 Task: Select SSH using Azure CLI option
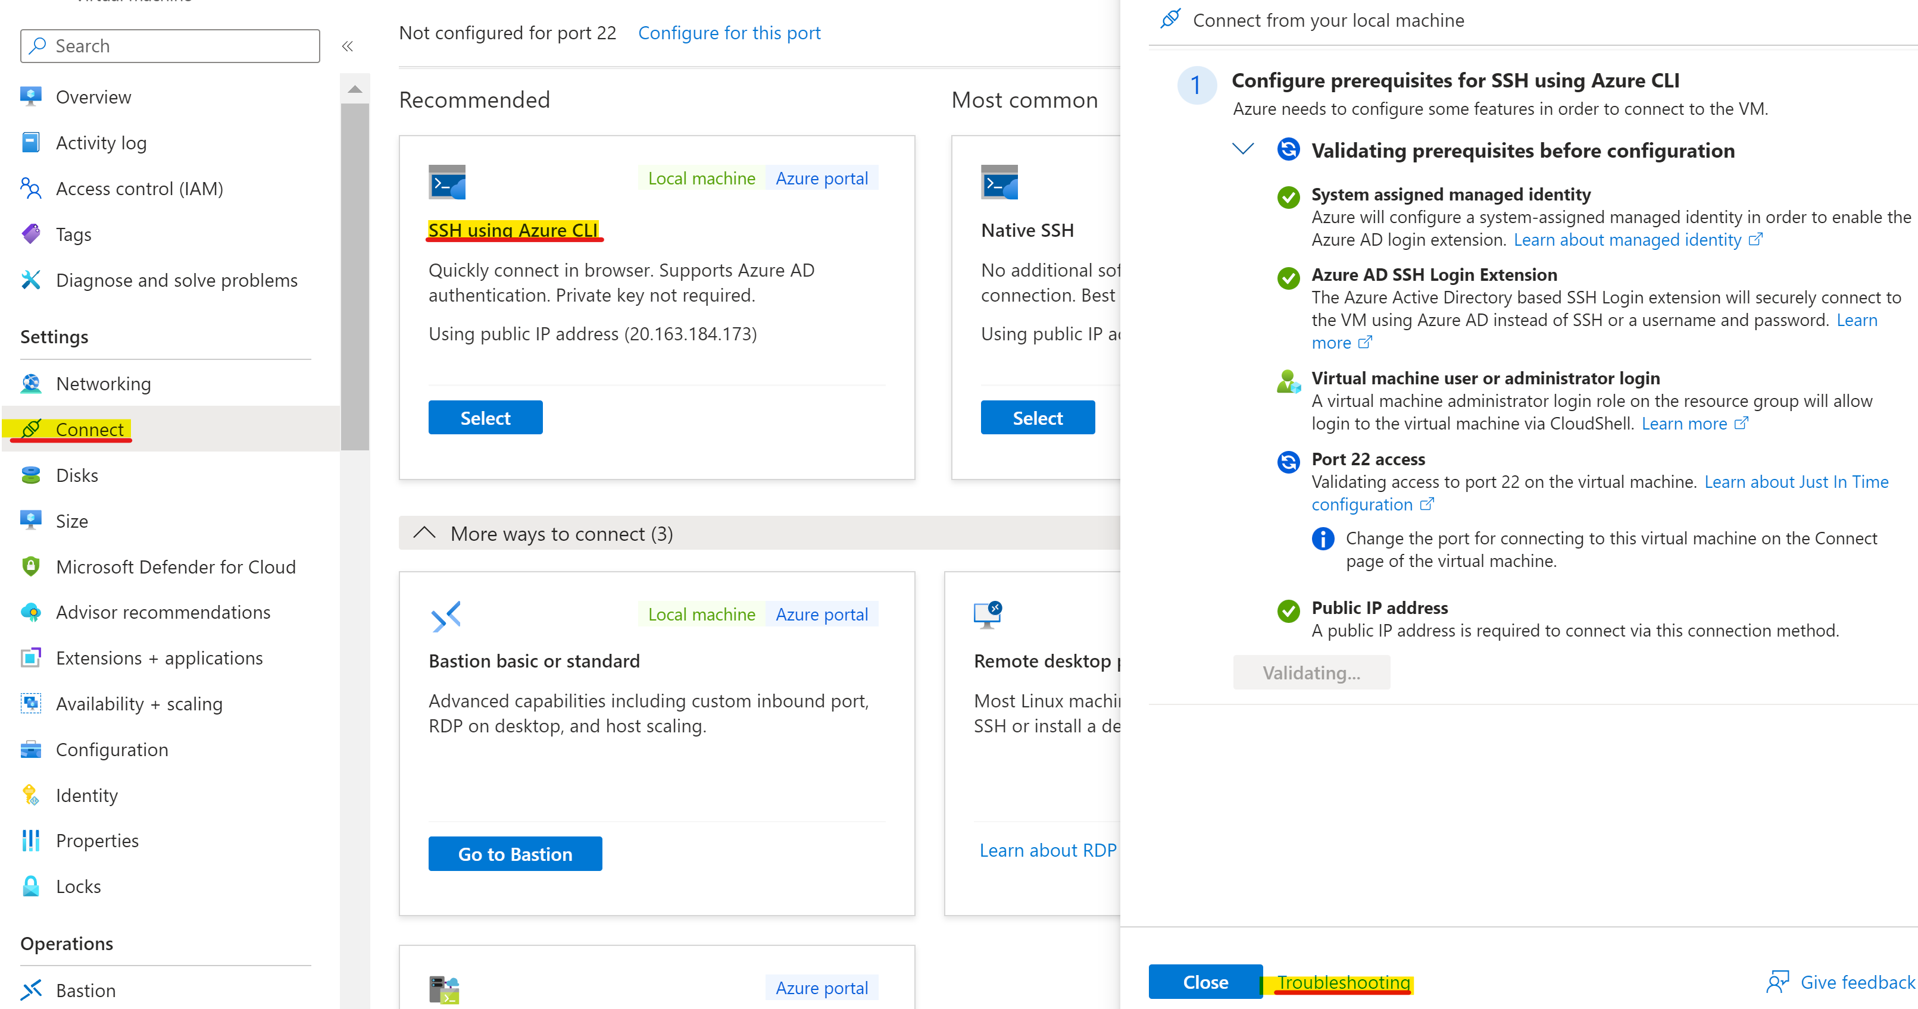[x=486, y=418]
